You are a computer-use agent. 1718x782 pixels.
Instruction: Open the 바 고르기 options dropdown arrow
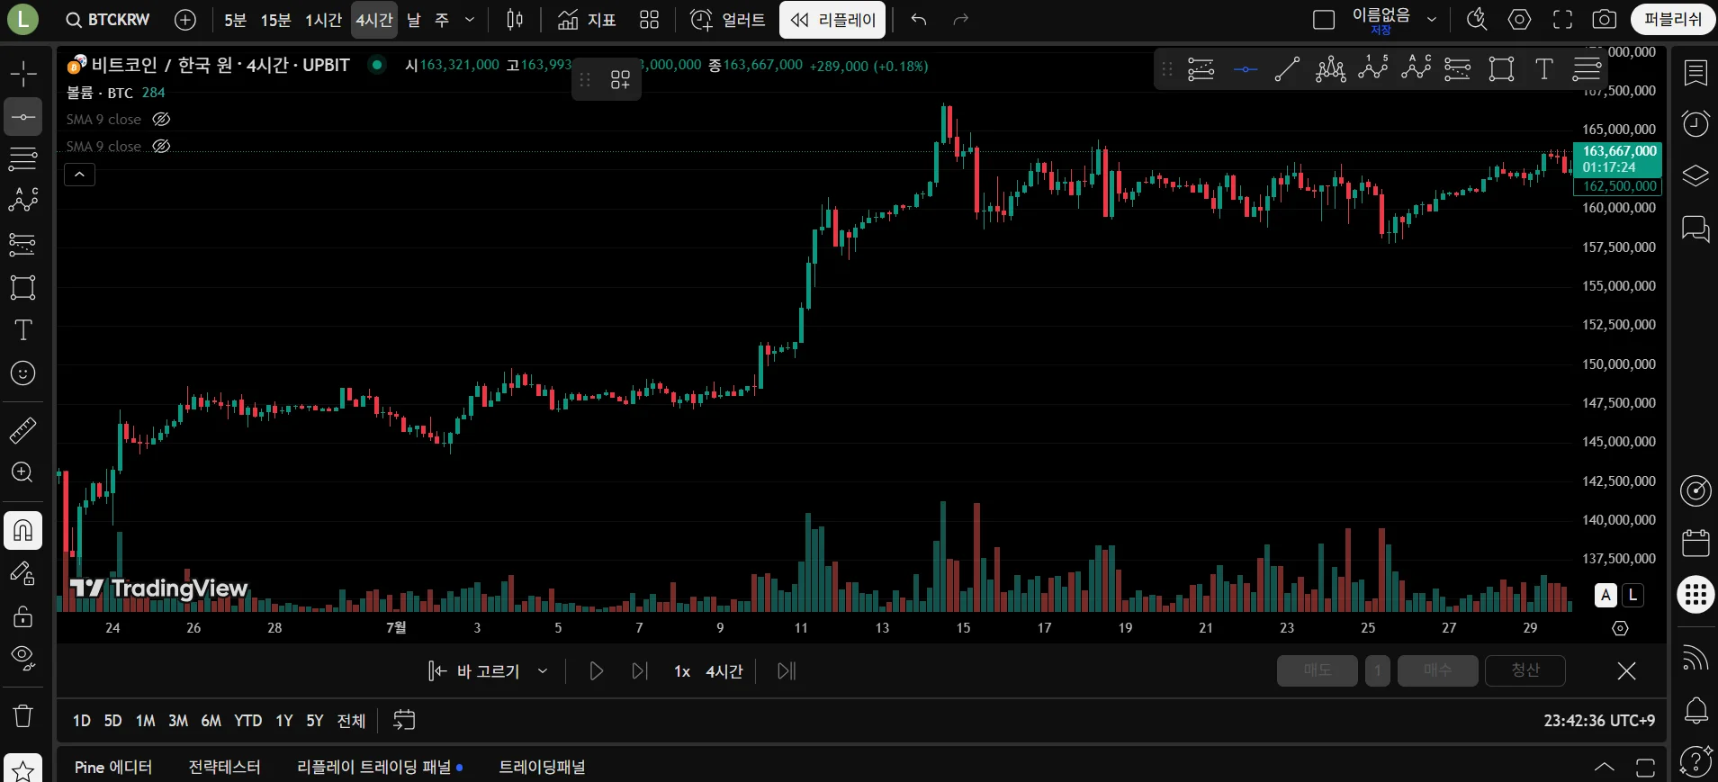(543, 671)
